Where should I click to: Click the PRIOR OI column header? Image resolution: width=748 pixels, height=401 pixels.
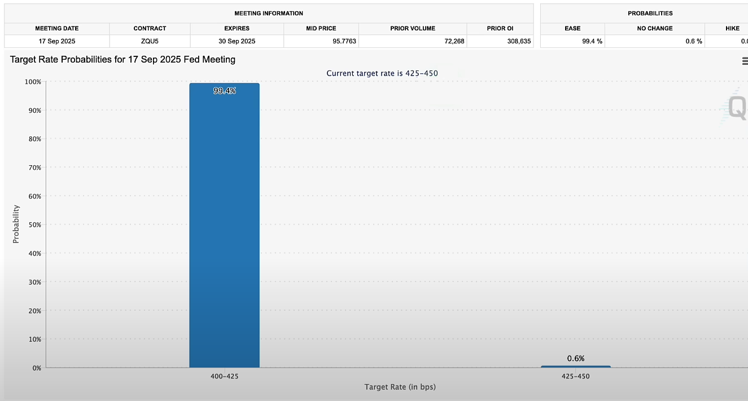click(x=500, y=28)
